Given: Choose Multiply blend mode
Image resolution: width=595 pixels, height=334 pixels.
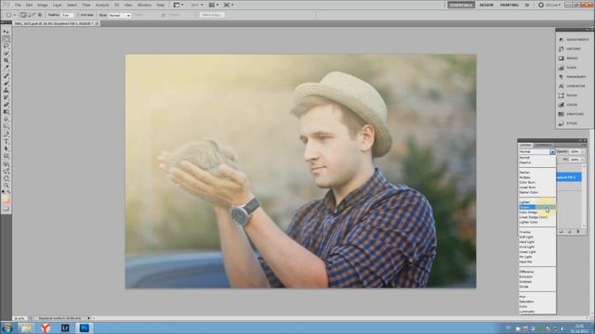Looking at the screenshot, I should 537,177.
